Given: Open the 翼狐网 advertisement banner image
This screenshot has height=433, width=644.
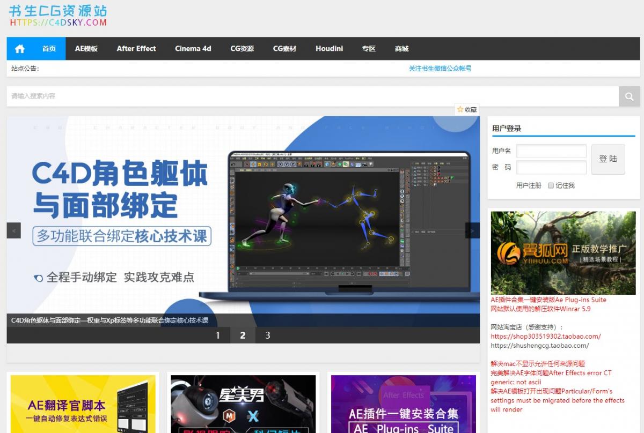Looking at the screenshot, I should click(563, 252).
